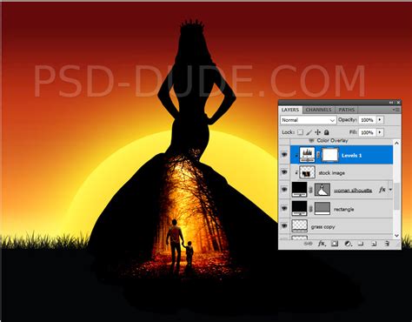Click the layers list scroll up arrow
Viewport: 412px width, 322px height.
point(396,143)
